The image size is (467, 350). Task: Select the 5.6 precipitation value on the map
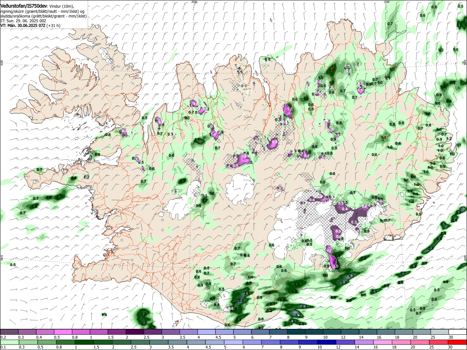pos(292,321)
